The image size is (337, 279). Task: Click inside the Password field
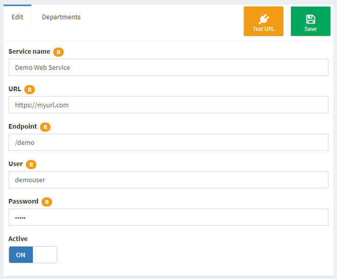(x=168, y=217)
